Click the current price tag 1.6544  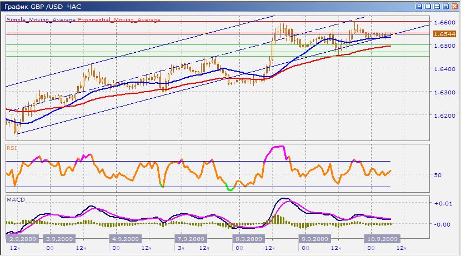[444, 34]
